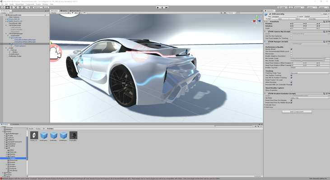Select the Move tool in toolbar
330x180 pixels.
point(8,7)
